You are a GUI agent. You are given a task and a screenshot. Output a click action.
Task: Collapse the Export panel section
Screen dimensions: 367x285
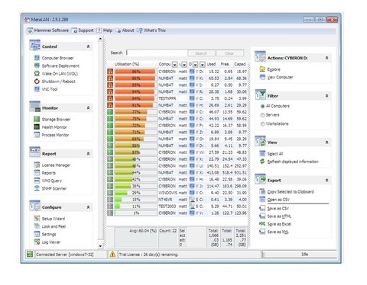(x=326, y=180)
